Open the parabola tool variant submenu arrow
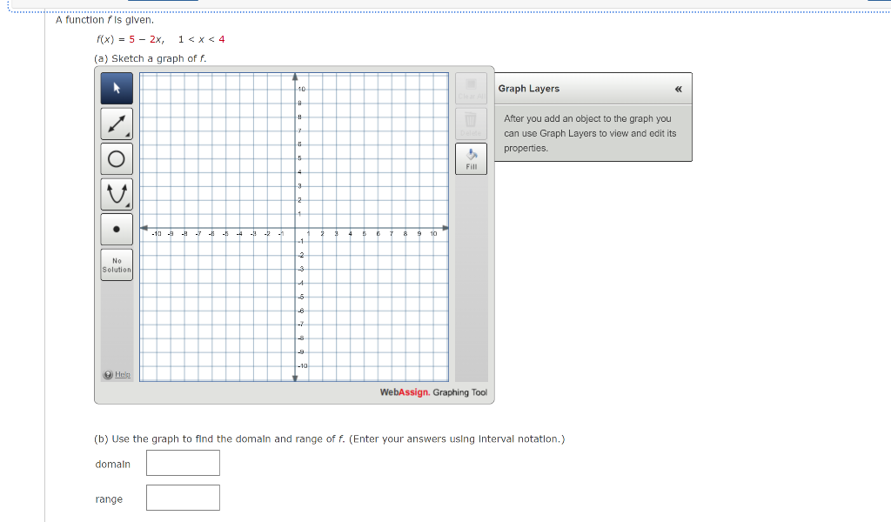 tap(128, 205)
